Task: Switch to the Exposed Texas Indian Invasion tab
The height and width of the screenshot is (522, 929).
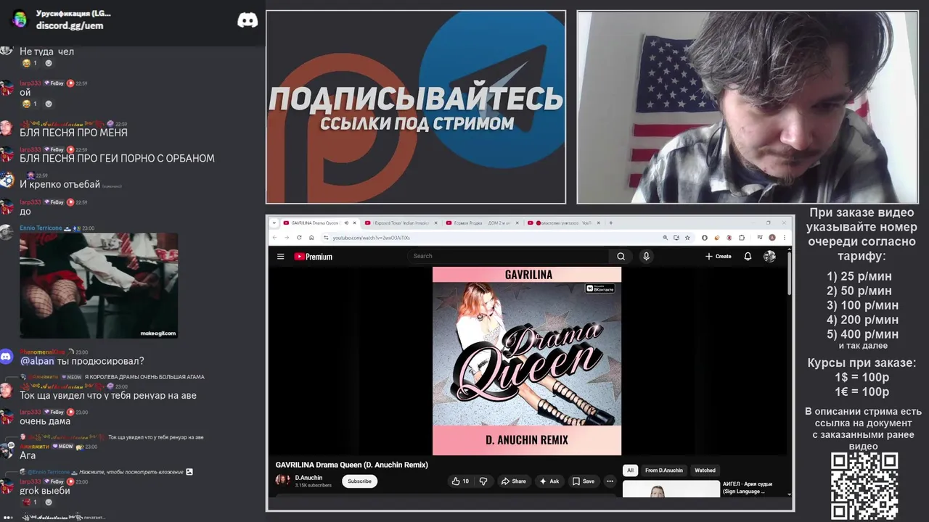Action: [401, 223]
